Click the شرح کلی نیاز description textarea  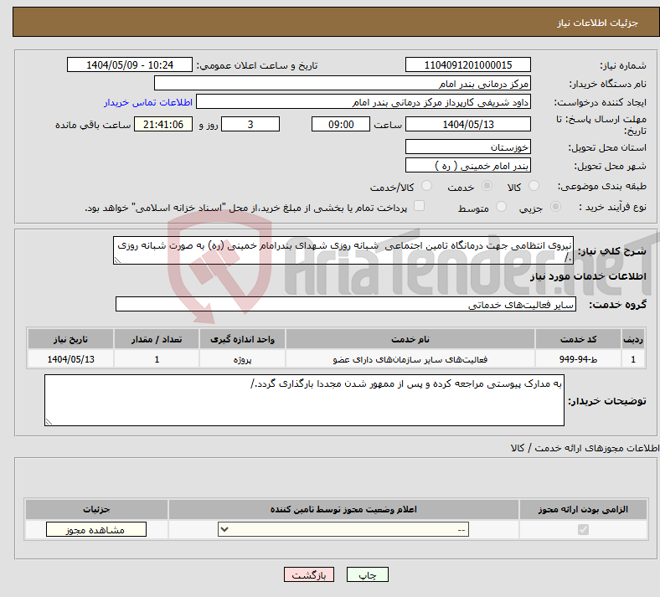tap(343, 250)
